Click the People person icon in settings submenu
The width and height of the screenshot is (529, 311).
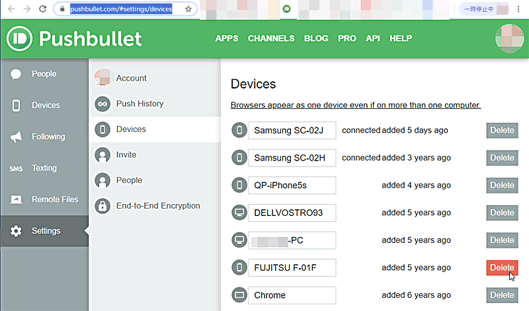point(102,180)
